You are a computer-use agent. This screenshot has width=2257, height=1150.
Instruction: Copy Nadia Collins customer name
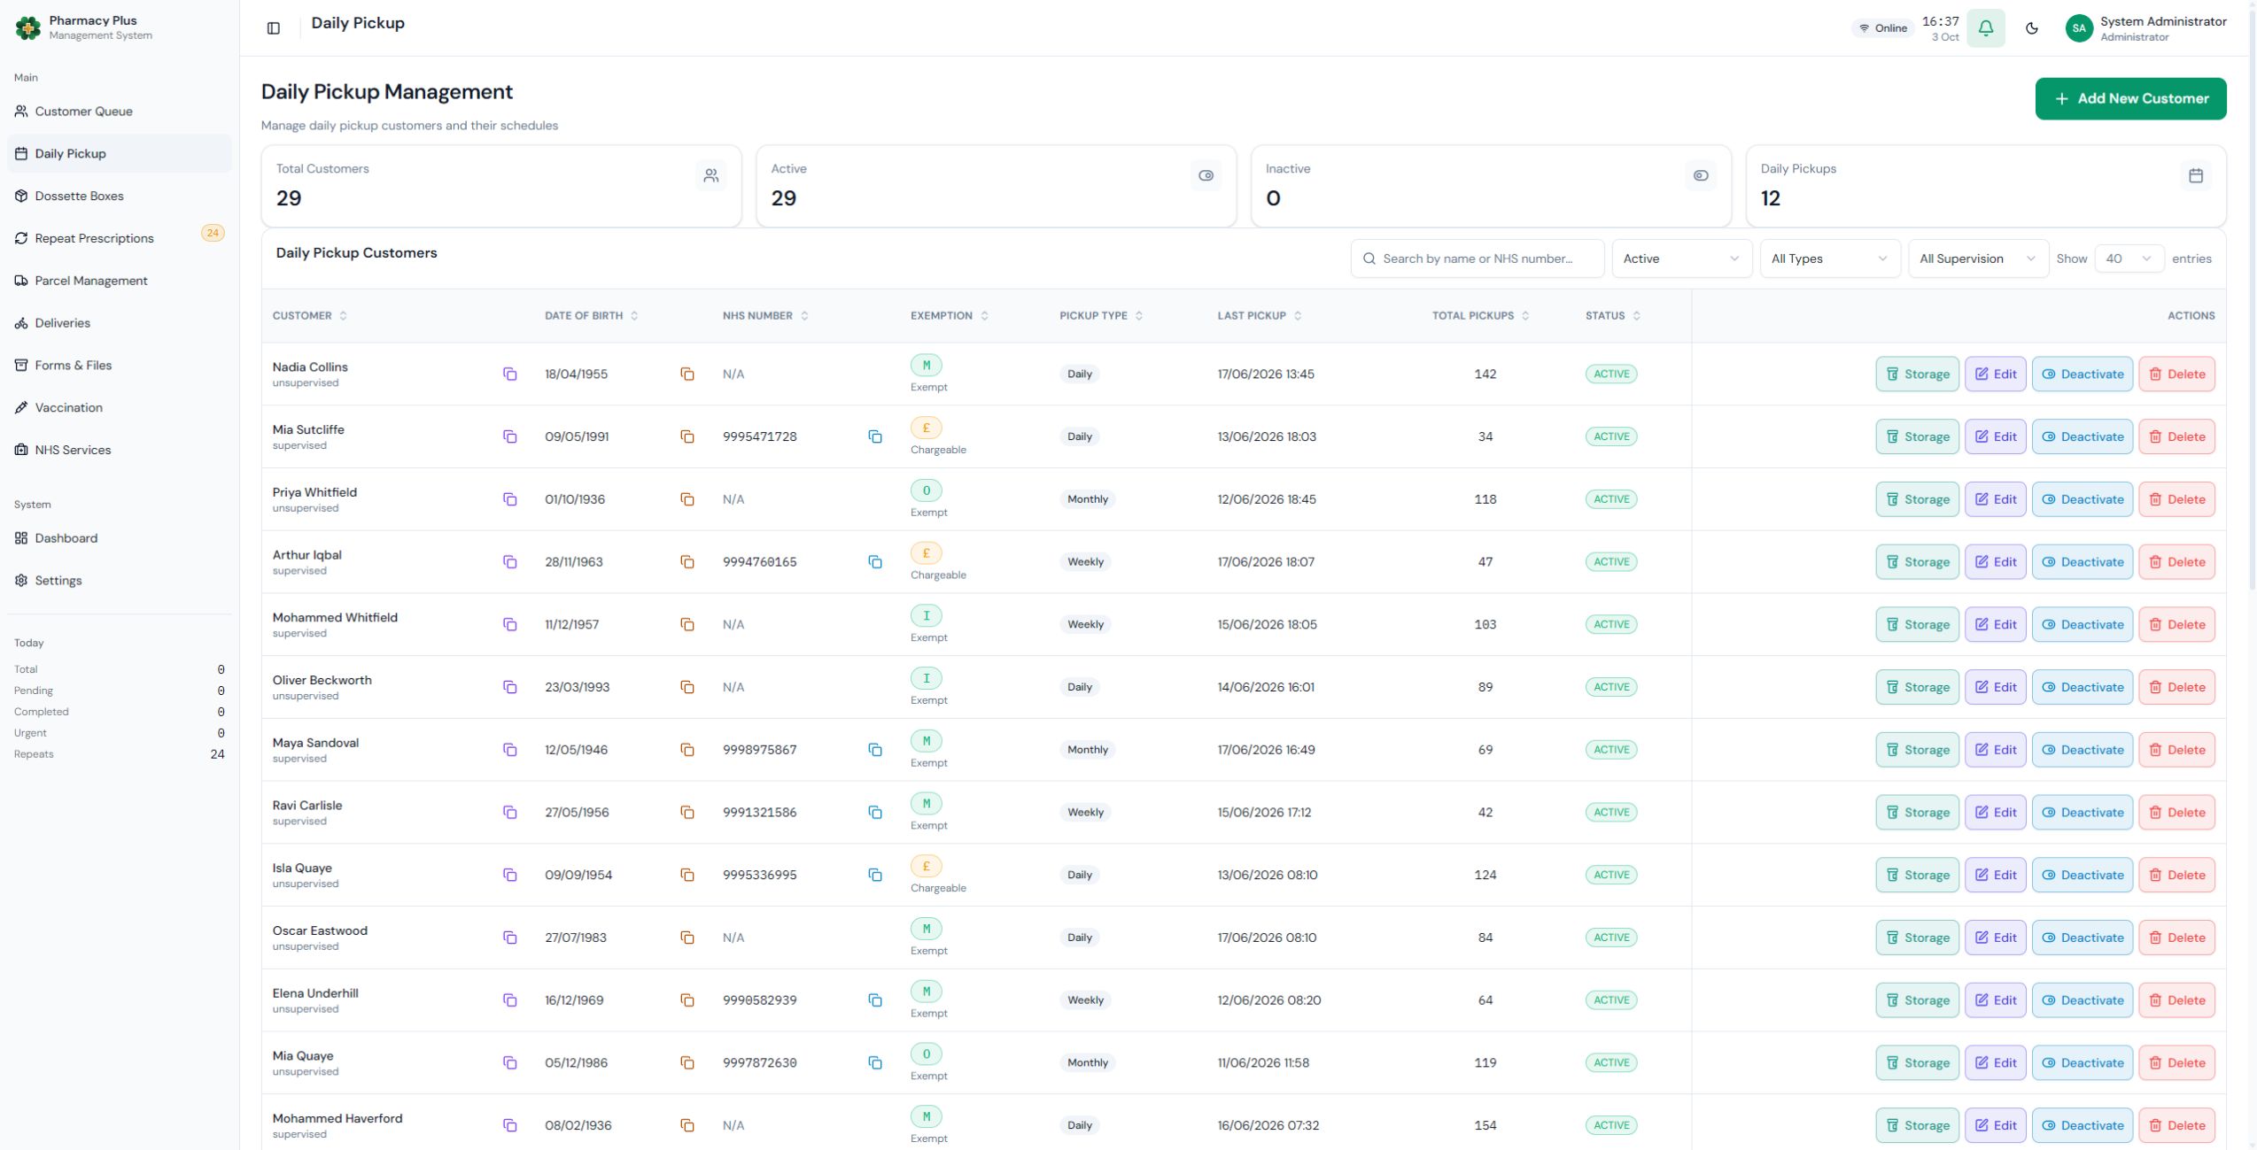tap(510, 374)
